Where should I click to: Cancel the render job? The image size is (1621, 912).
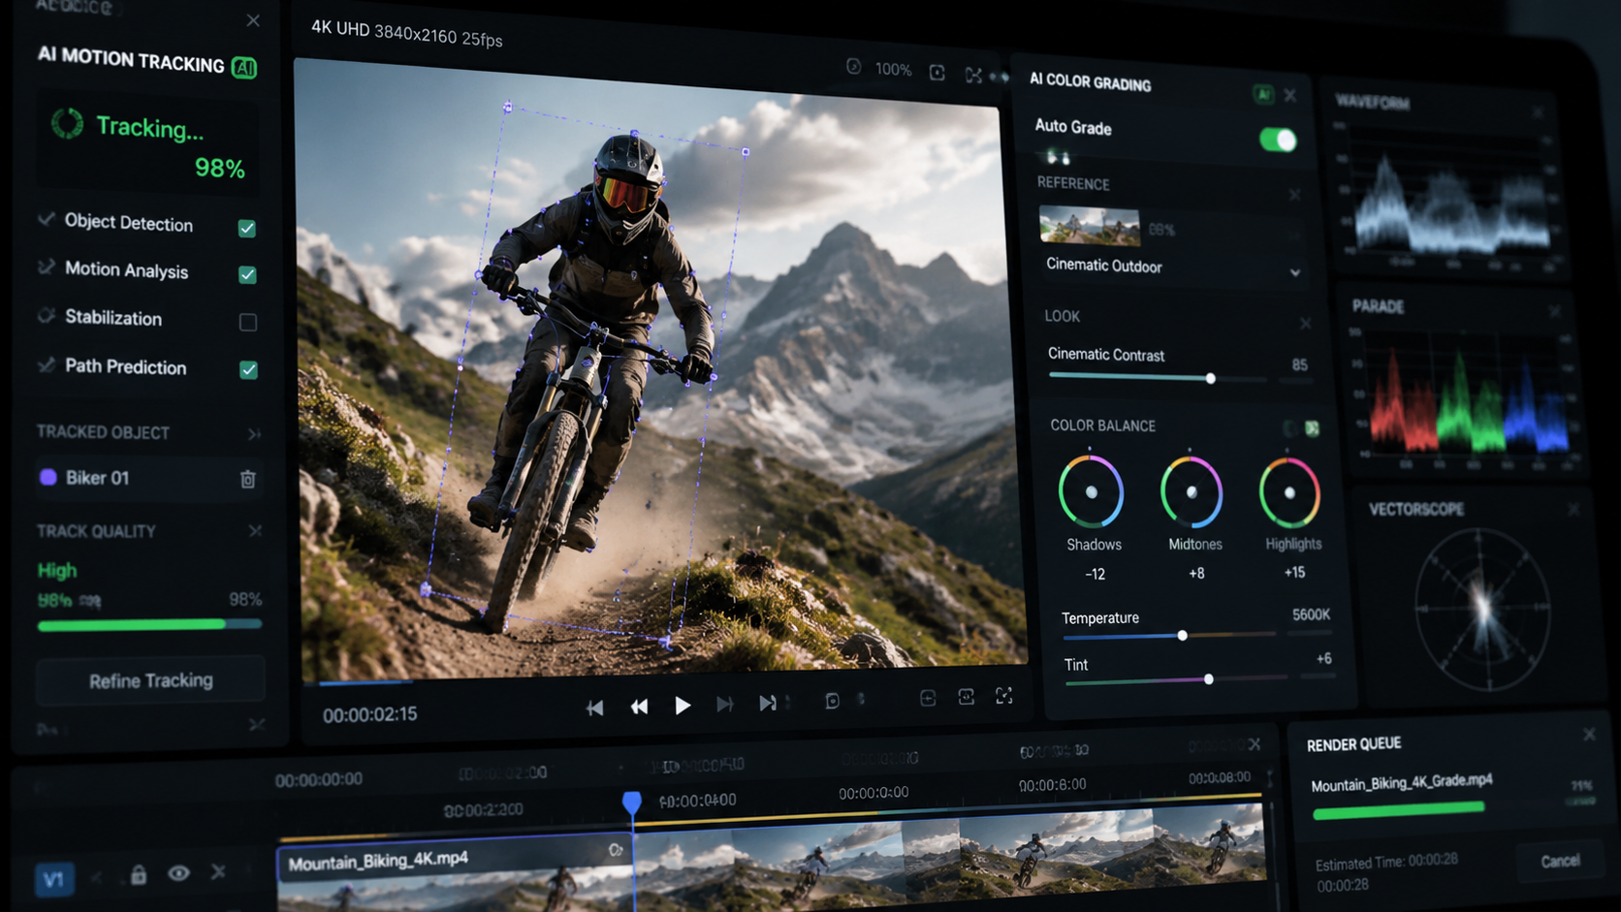point(1560,861)
